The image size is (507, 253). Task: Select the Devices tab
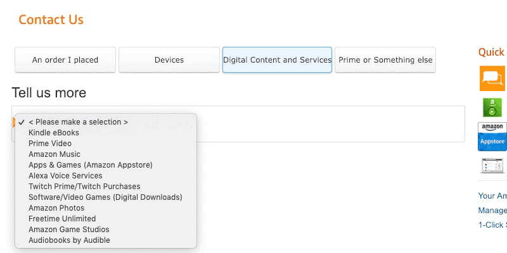tap(169, 59)
